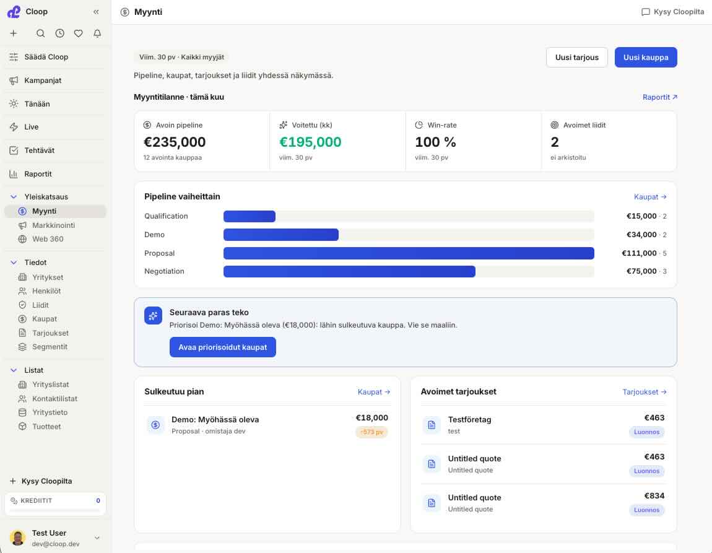The height and width of the screenshot is (553, 712).
Task: Collapse the Tiedot section chevron
Action: pyautogui.click(x=14, y=263)
